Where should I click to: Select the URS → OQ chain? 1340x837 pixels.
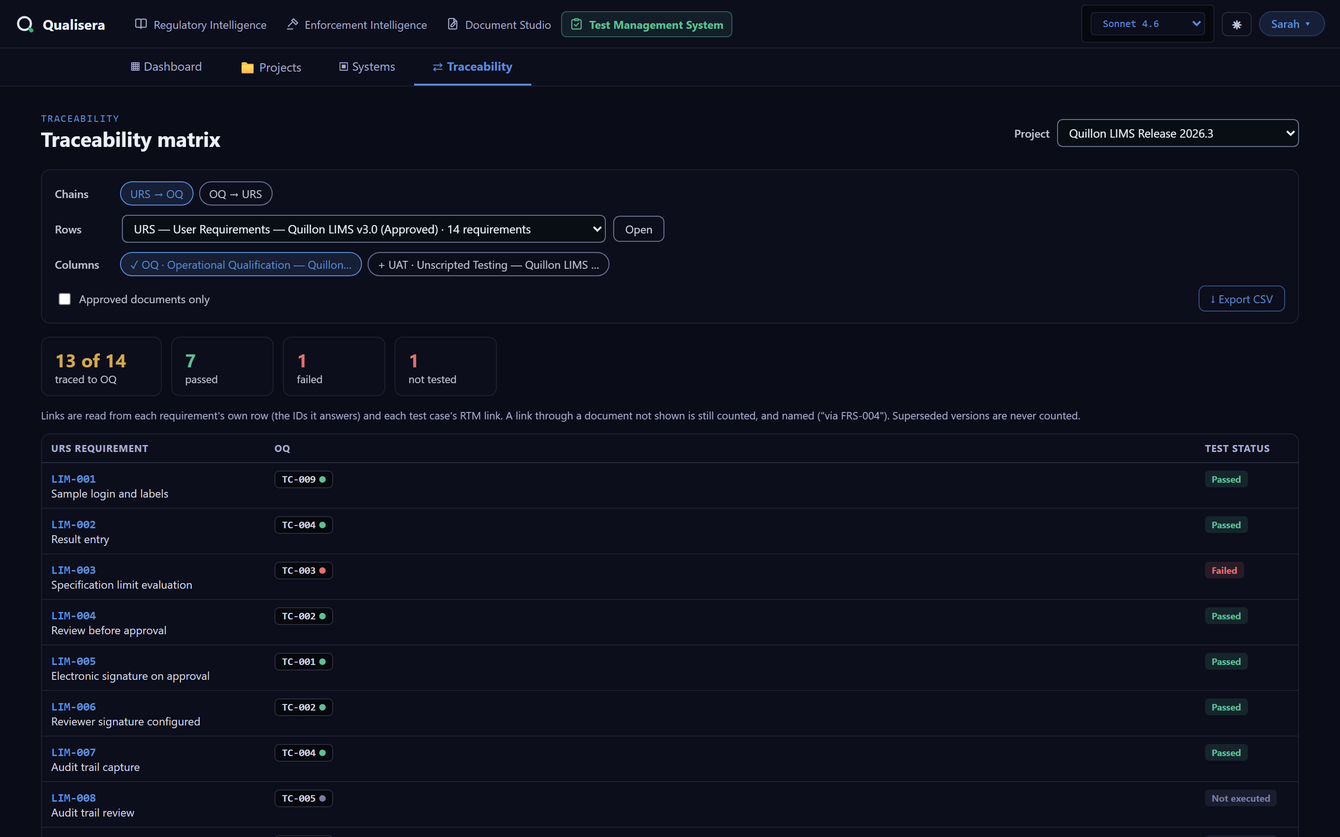[157, 194]
